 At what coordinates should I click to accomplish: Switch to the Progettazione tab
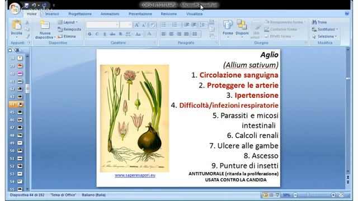pos(80,14)
